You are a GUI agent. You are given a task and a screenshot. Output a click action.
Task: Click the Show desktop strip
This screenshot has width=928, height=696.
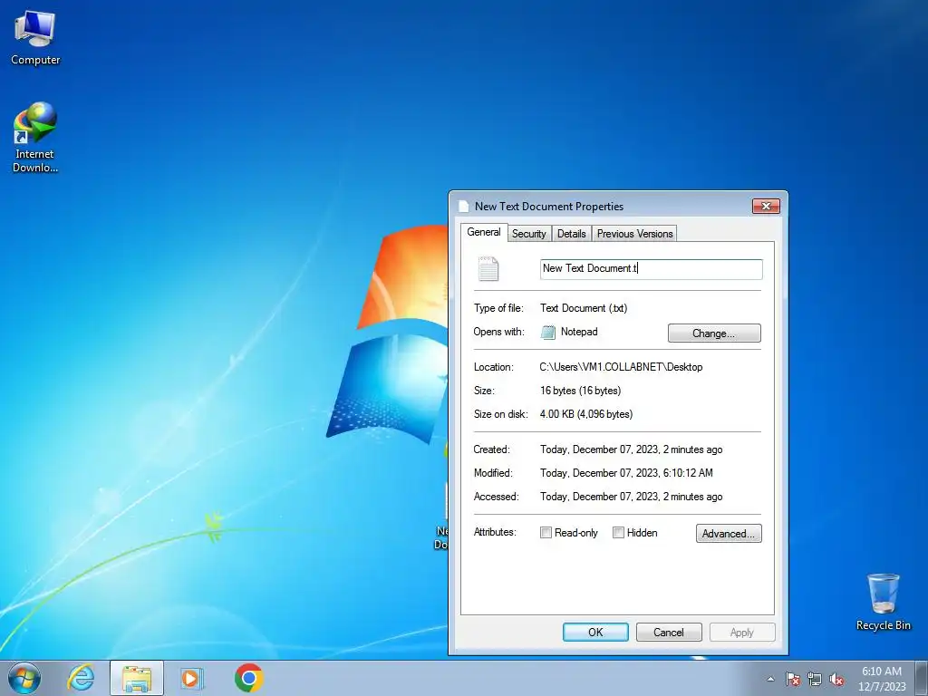pos(922,679)
